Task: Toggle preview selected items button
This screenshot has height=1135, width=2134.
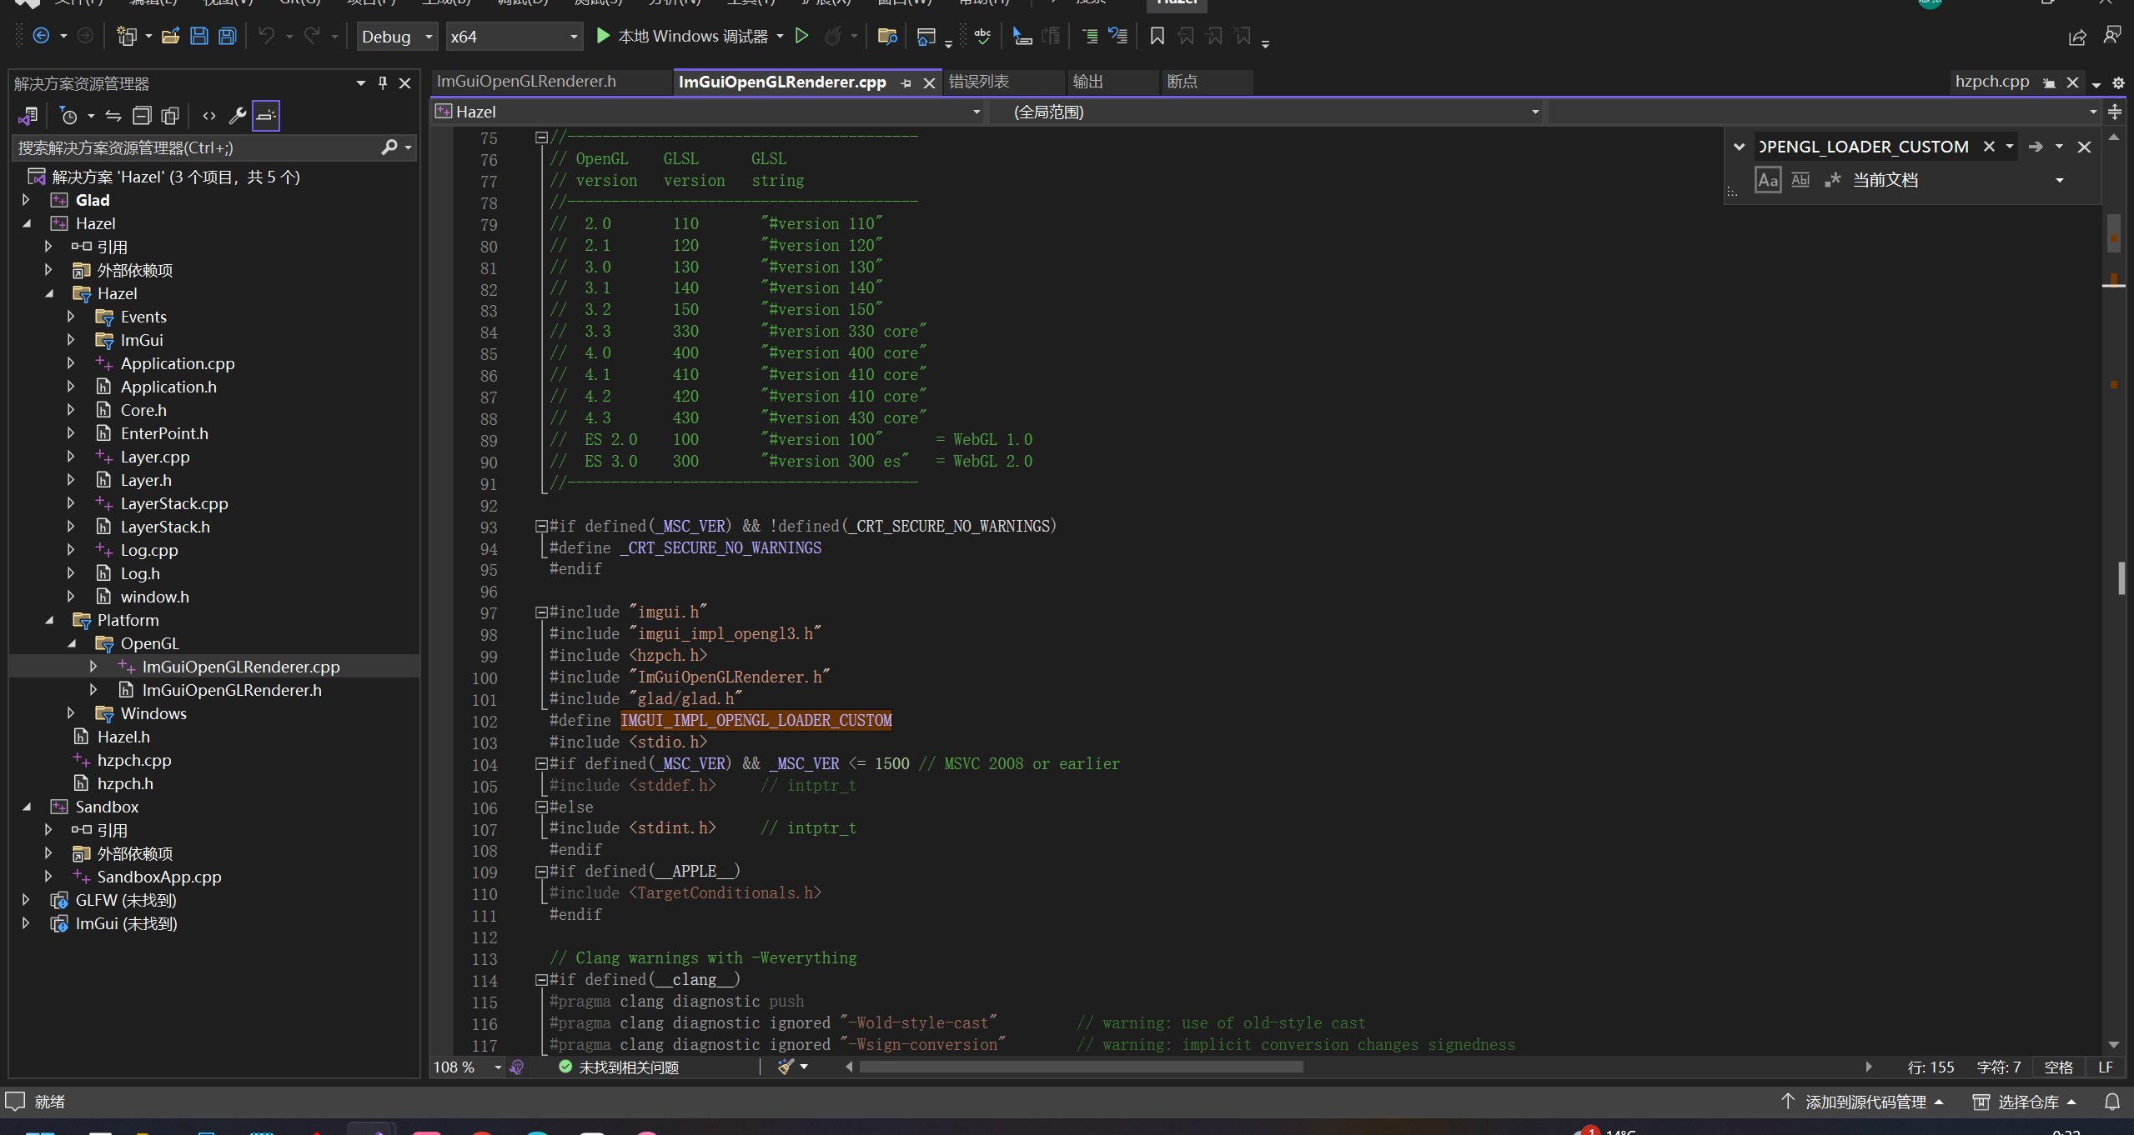Action: pyautogui.click(x=266, y=116)
